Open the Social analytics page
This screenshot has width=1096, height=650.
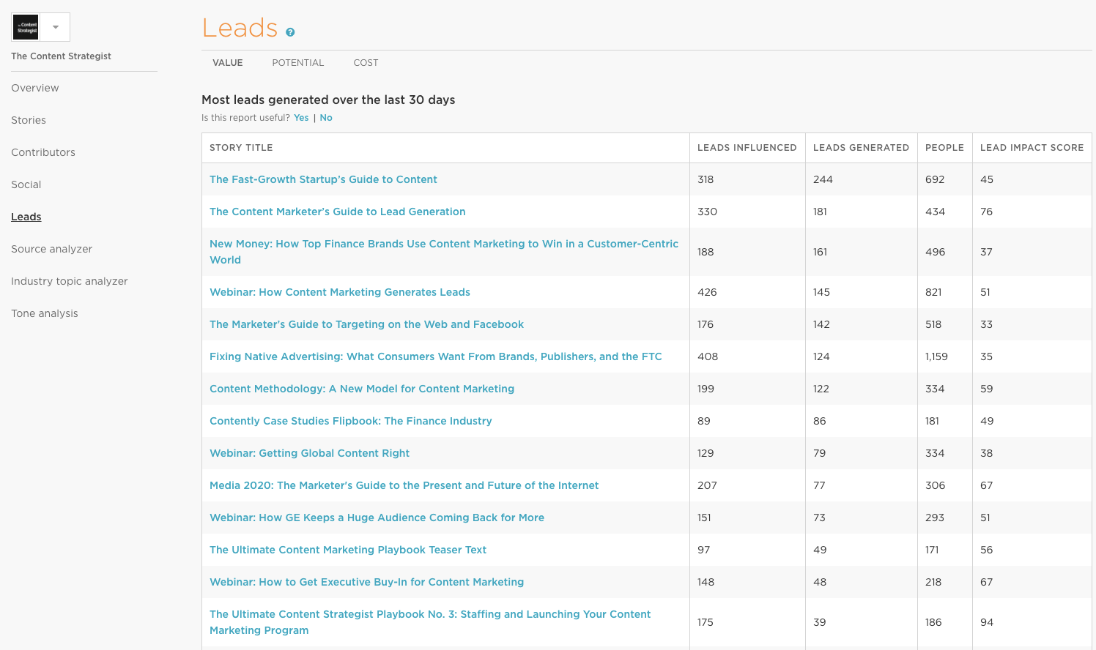click(26, 184)
